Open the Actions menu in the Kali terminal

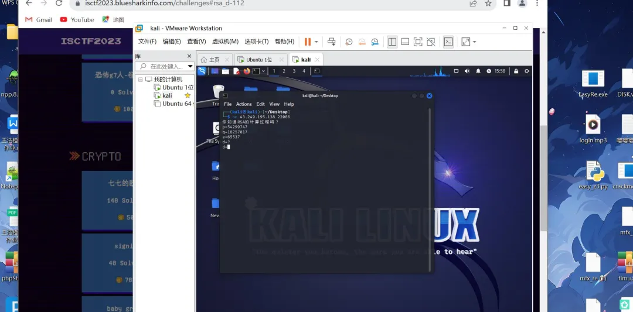[x=244, y=104]
